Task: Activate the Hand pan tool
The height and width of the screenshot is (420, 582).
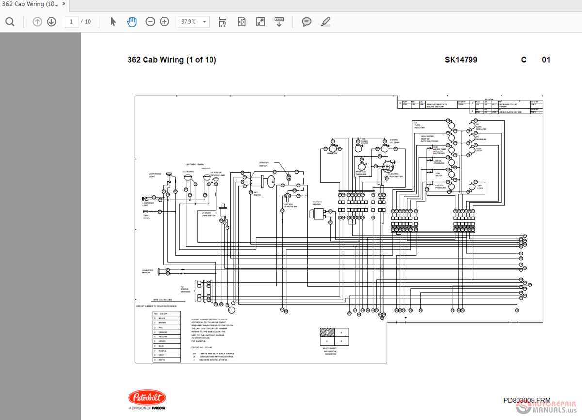Action: [131, 22]
